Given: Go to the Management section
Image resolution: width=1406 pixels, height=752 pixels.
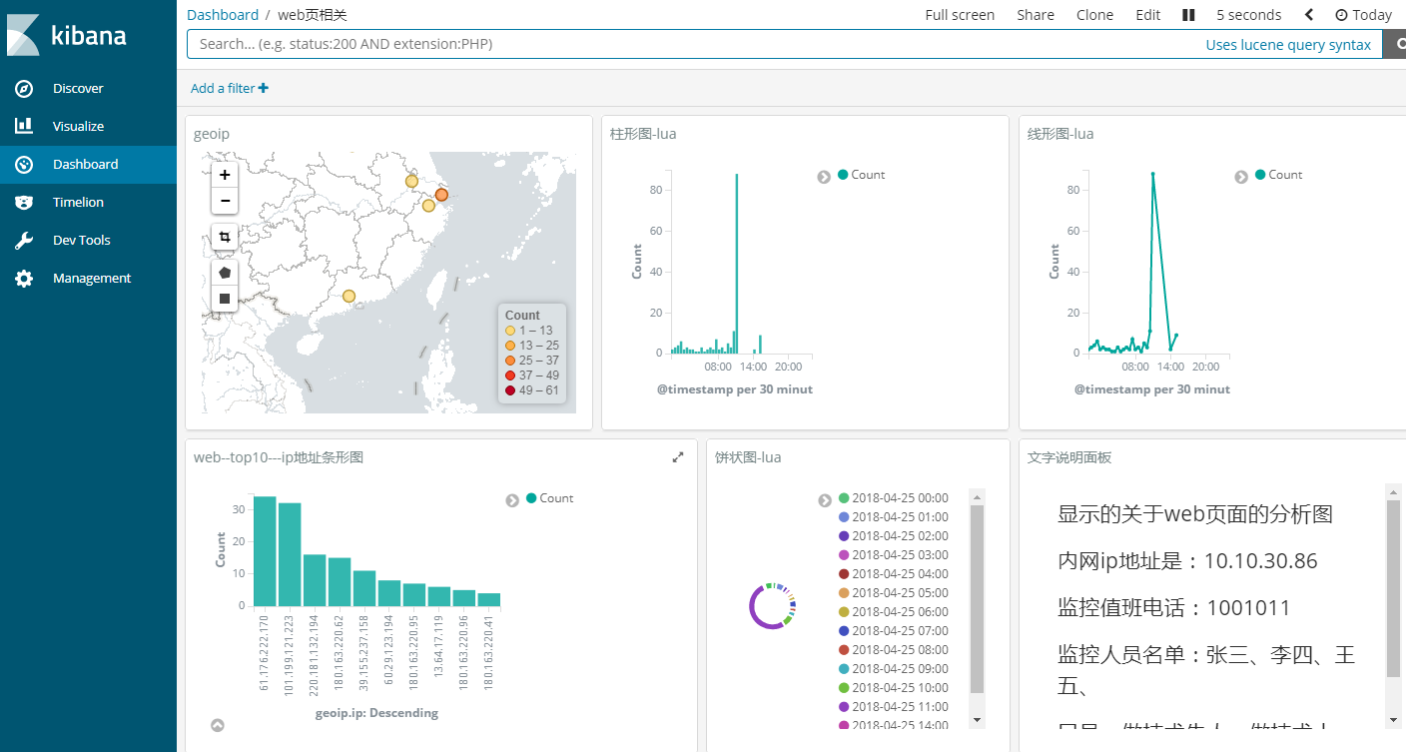Looking at the screenshot, I should (92, 279).
